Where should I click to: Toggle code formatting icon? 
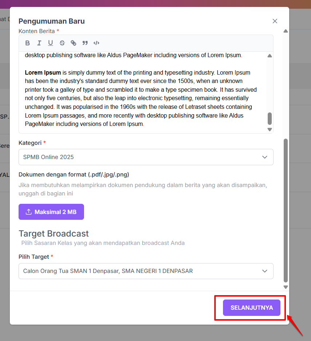coord(96,43)
